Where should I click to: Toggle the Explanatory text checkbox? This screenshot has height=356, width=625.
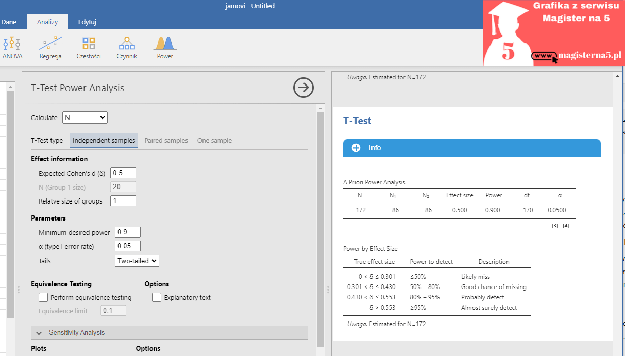pos(157,297)
